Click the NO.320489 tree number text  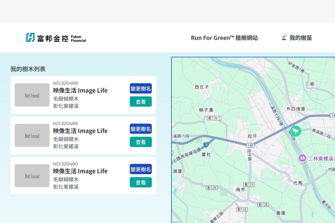click(x=65, y=123)
